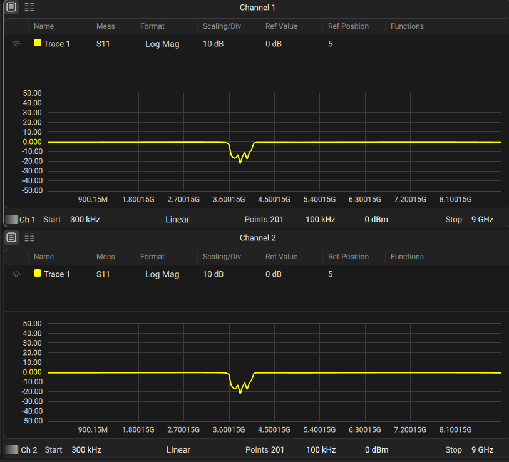Click the Functions column header in Channel 1
The width and height of the screenshot is (509, 462).
coord(406,26)
